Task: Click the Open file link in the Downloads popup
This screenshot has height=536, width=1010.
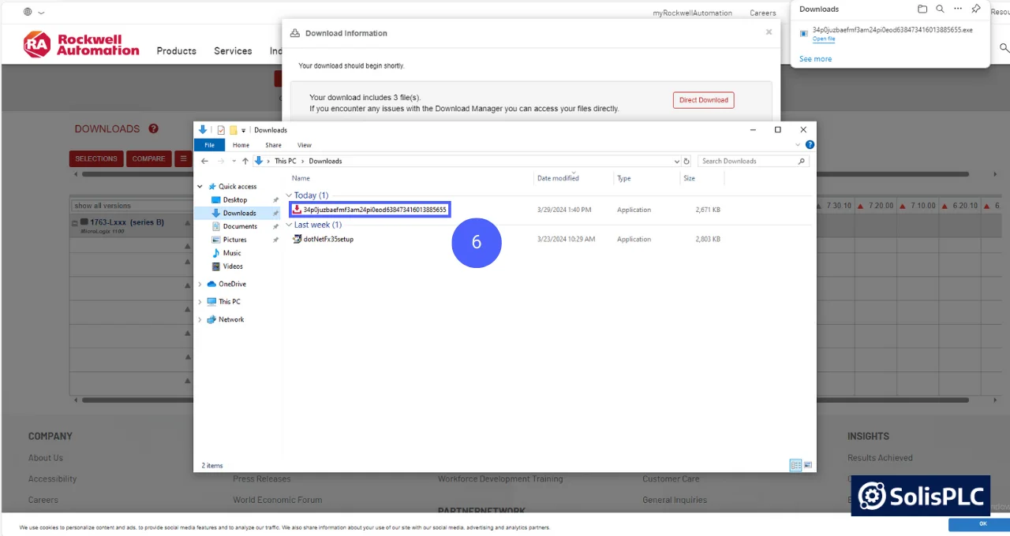Action: (823, 38)
